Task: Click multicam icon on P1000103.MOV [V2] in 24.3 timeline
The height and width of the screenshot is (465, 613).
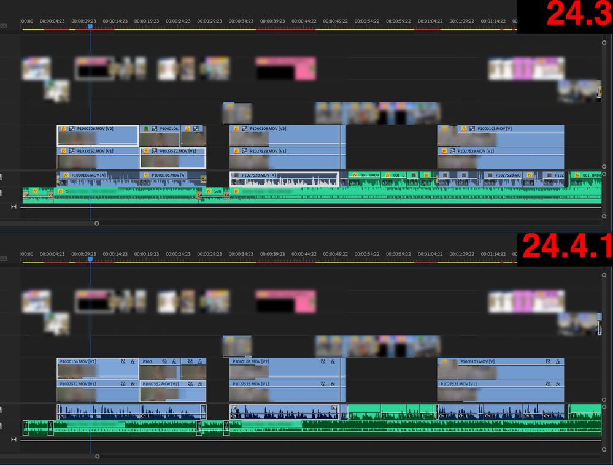Action: coord(244,129)
